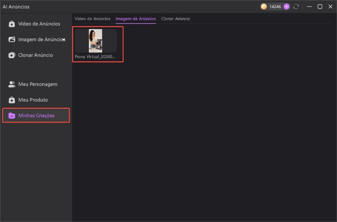Open Vídeo de Anúncios in the sidebar
The height and width of the screenshot is (222, 337).
pos(36,24)
